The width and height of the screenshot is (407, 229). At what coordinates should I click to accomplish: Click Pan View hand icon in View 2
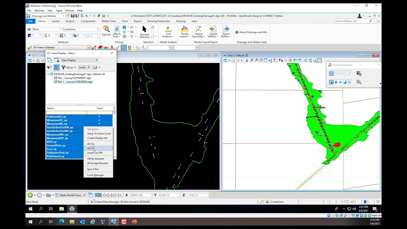point(275,60)
